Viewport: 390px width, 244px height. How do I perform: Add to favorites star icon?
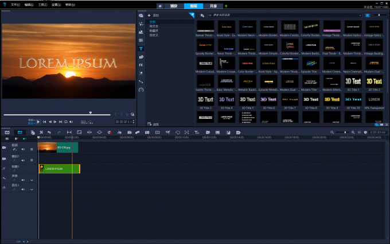pyautogui.click(x=202, y=16)
